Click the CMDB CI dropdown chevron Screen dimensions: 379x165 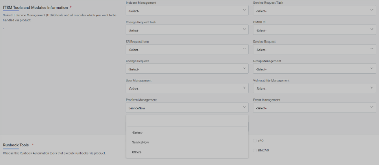pos(371,30)
